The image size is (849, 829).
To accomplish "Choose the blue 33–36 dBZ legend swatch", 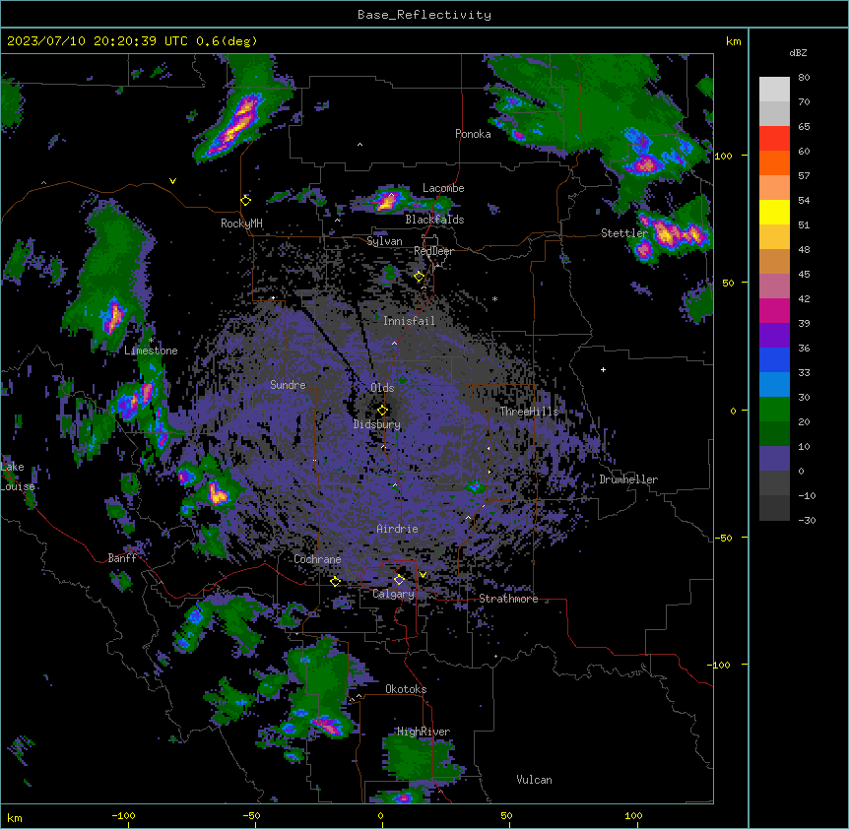I will coord(774,359).
